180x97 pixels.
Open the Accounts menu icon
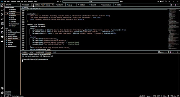pos(2,88)
